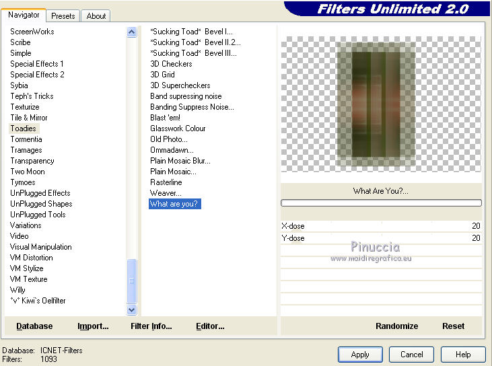Choose the Tormentia category
Viewport: 492px width, 366px height.
point(26,139)
